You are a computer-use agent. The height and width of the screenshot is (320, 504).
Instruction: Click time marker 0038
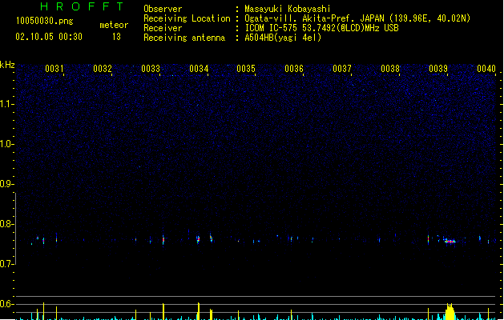tap(390, 69)
